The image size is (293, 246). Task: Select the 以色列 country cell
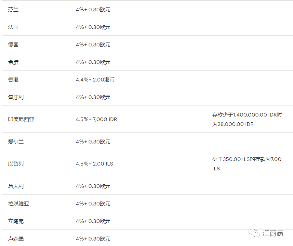click(16, 164)
